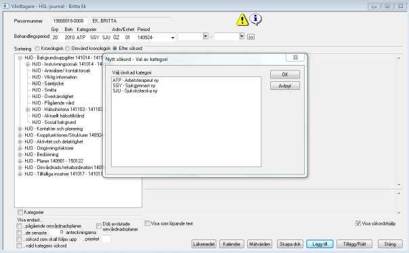Screen dimensions: 409x253
Task: Click Avbryt to cancel dialog
Action: pos(285,86)
